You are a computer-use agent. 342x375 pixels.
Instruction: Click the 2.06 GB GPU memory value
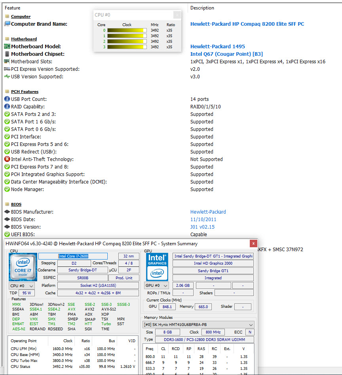pos(183,286)
